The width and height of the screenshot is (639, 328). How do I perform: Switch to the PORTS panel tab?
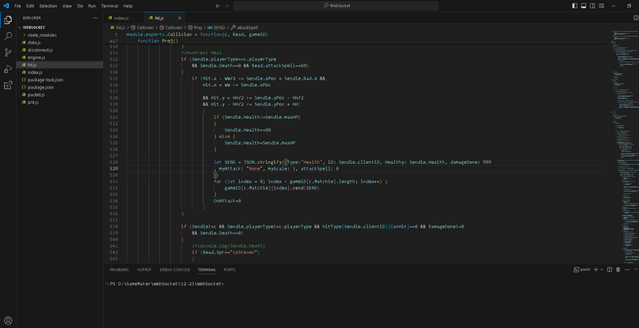pos(229,270)
